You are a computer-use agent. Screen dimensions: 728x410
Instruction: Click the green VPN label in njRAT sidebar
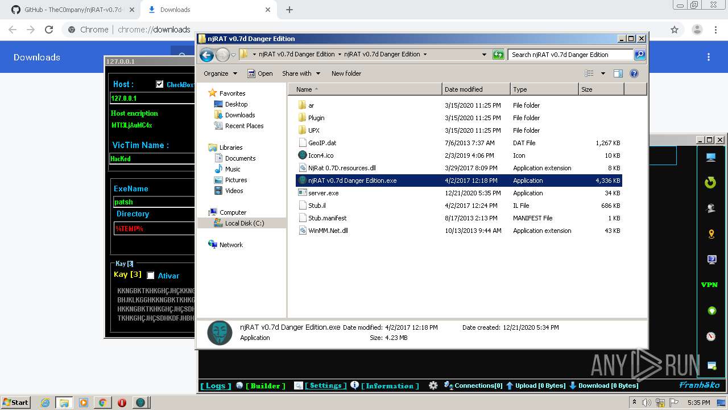click(709, 285)
